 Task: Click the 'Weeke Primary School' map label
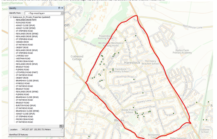(x=130, y=111)
